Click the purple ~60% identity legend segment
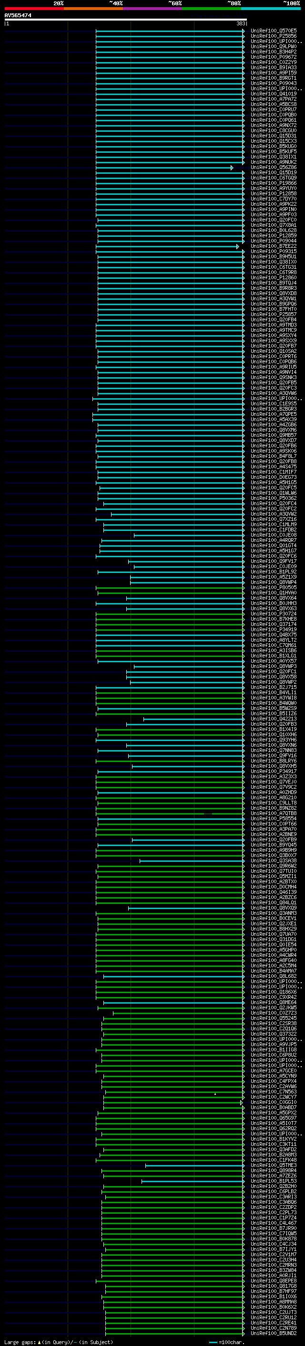Viewport: 305px width, 1346px height. [152, 9]
